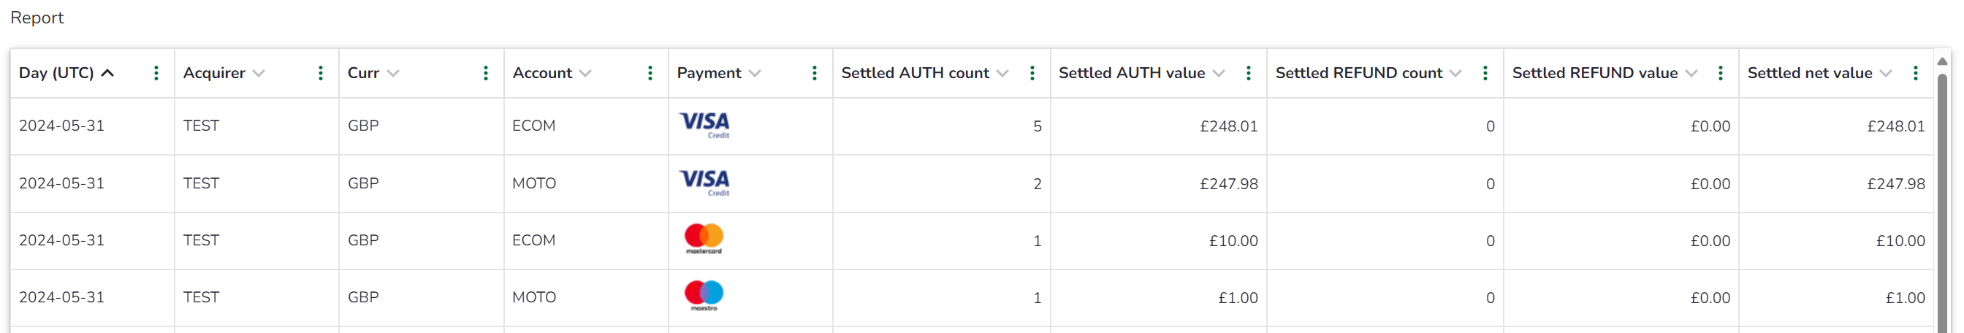The image size is (1964, 333).
Task: Select the £248.01 Settled AUTH value cell
Action: click(x=1159, y=126)
